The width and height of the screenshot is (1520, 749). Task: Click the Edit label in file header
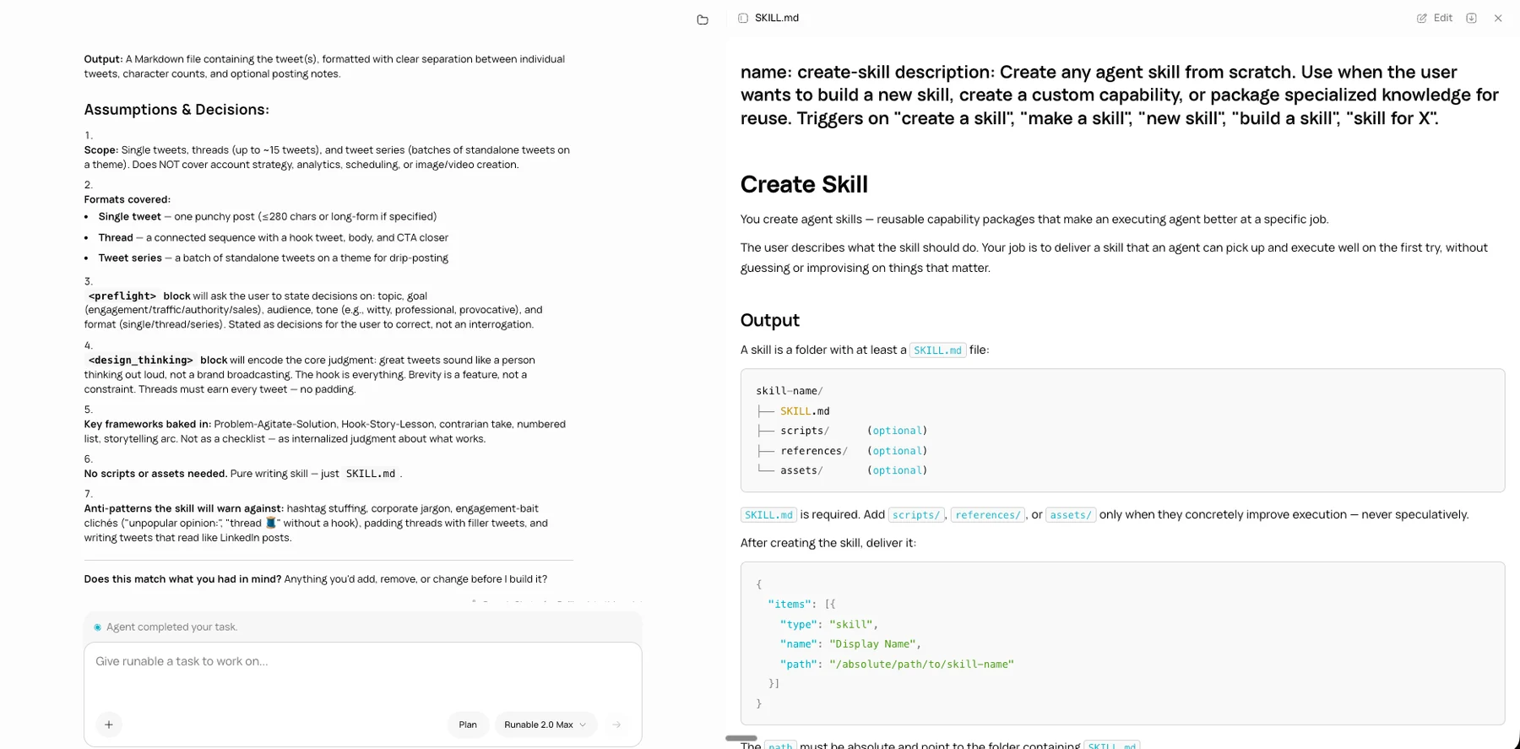tap(1443, 18)
